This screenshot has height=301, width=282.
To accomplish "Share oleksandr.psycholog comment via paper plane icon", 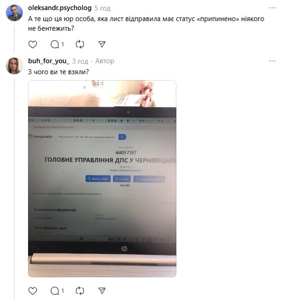I will coord(102,44).
